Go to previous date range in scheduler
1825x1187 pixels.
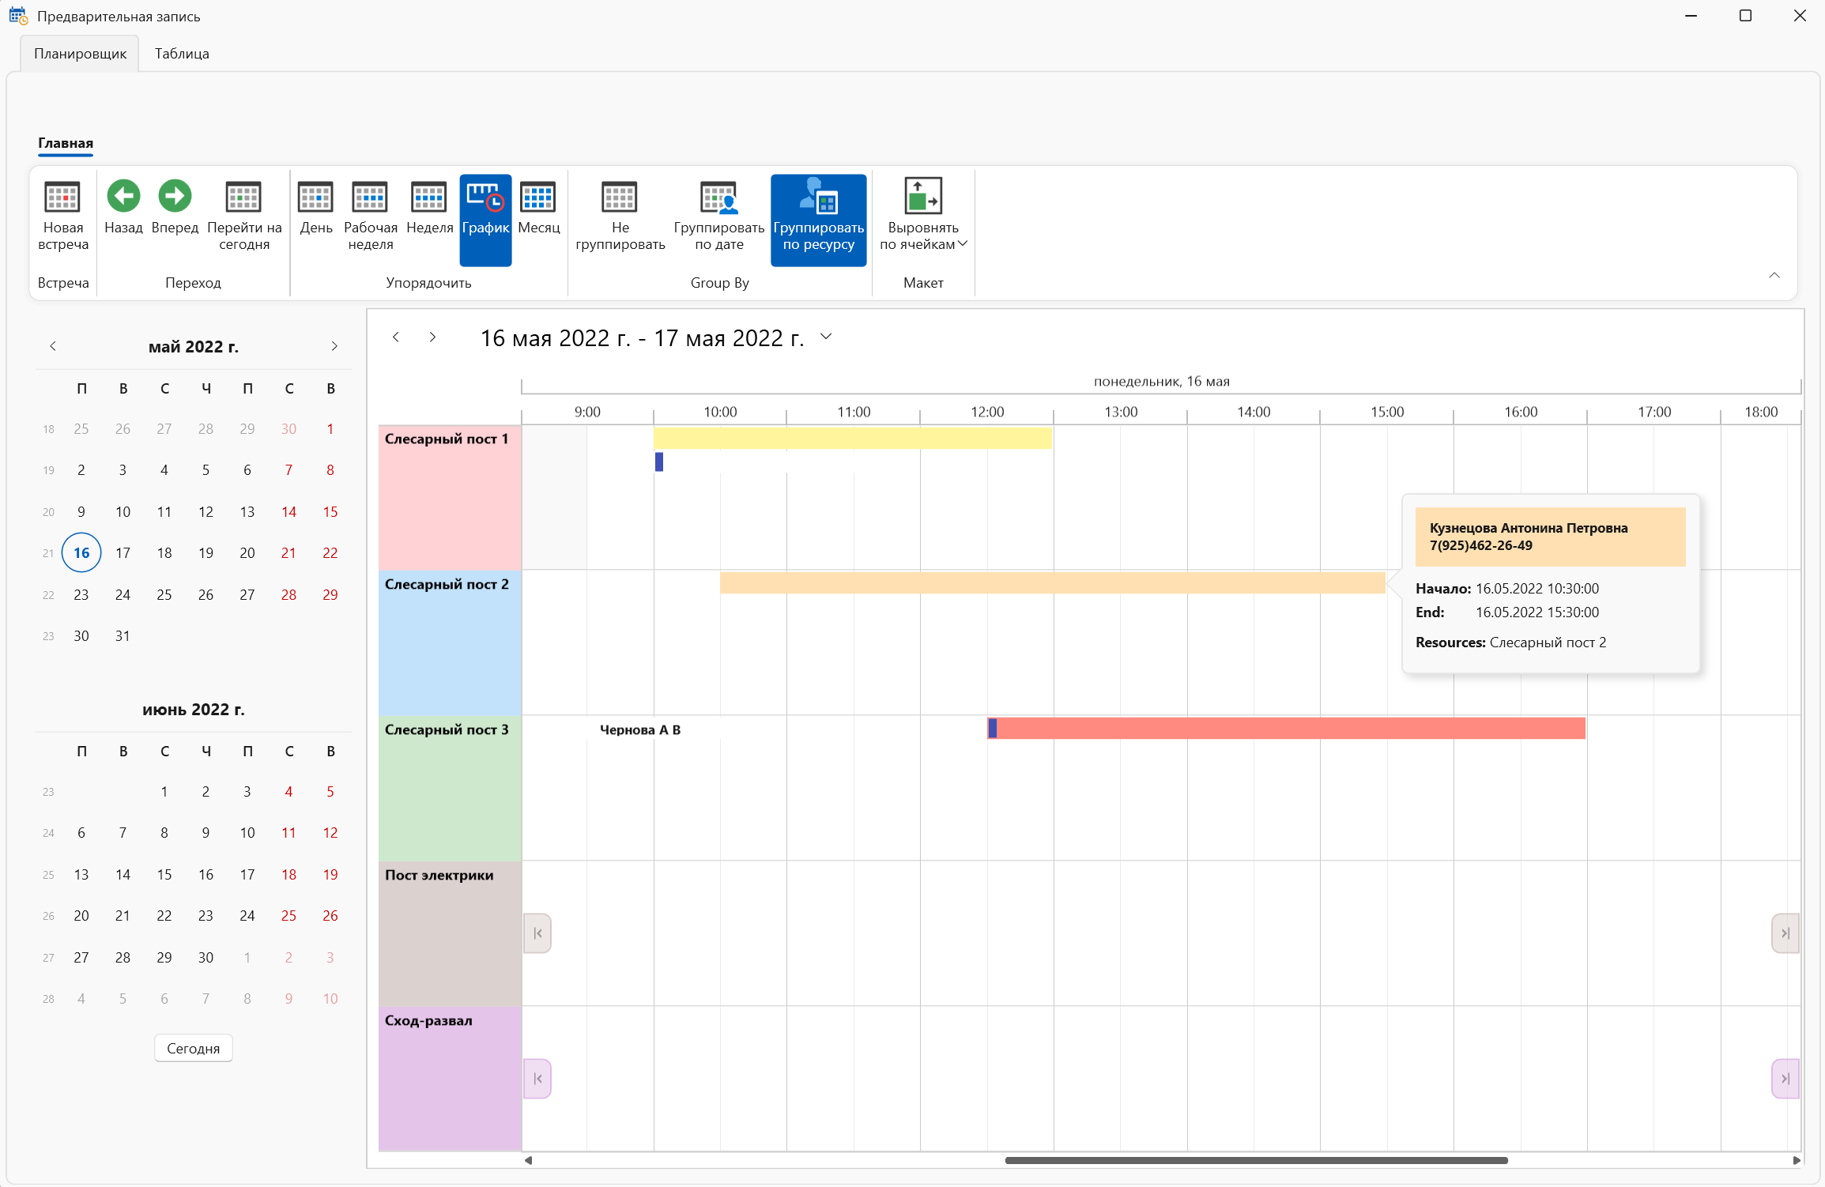coord(396,337)
